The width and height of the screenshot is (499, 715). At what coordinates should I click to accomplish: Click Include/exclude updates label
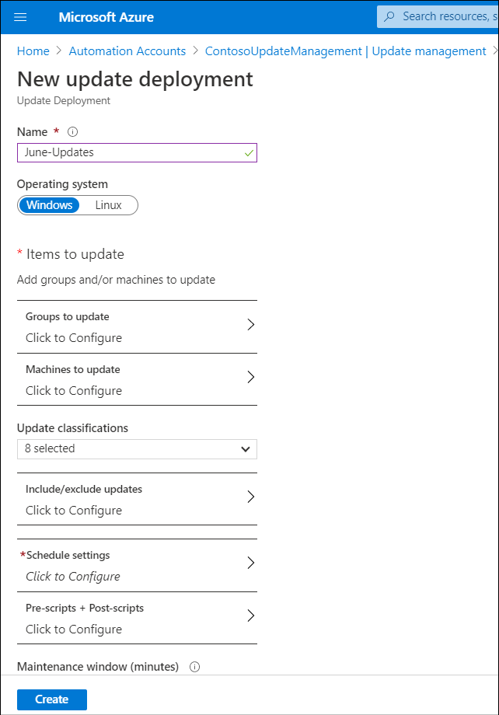84,490
